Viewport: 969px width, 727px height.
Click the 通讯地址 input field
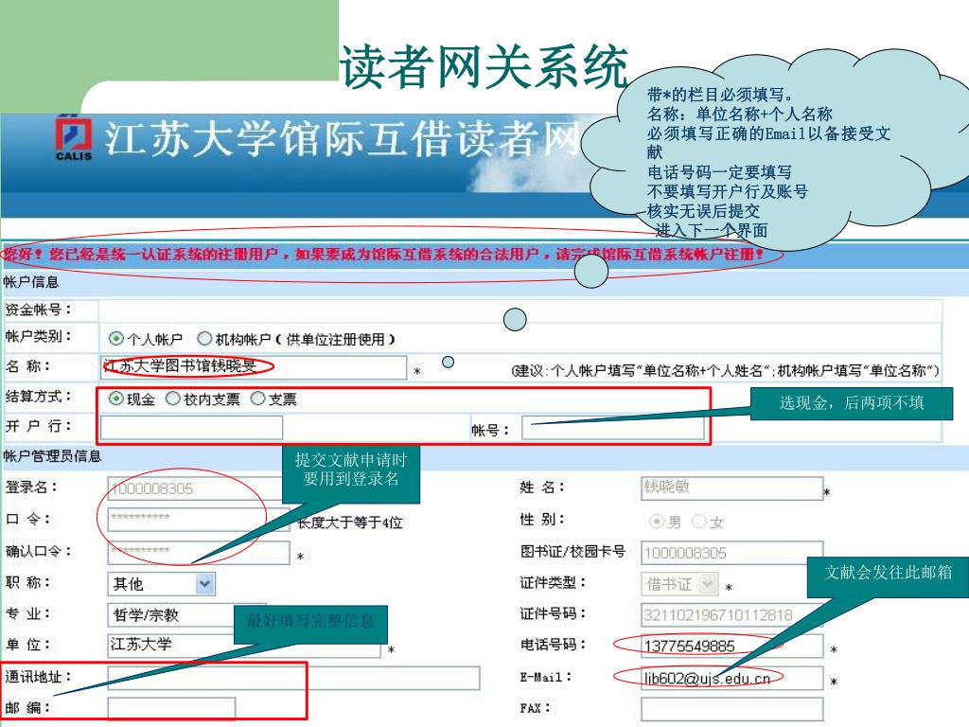point(294,678)
